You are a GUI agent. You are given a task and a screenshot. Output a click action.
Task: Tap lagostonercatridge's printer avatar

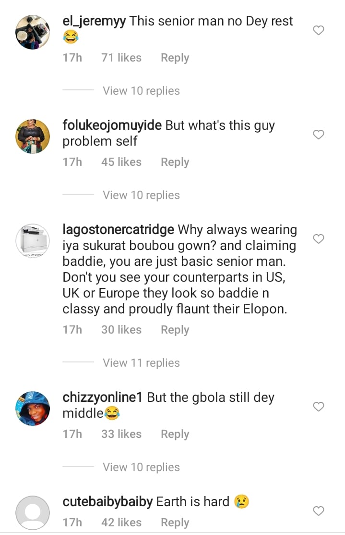pyautogui.click(x=33, y=241)
